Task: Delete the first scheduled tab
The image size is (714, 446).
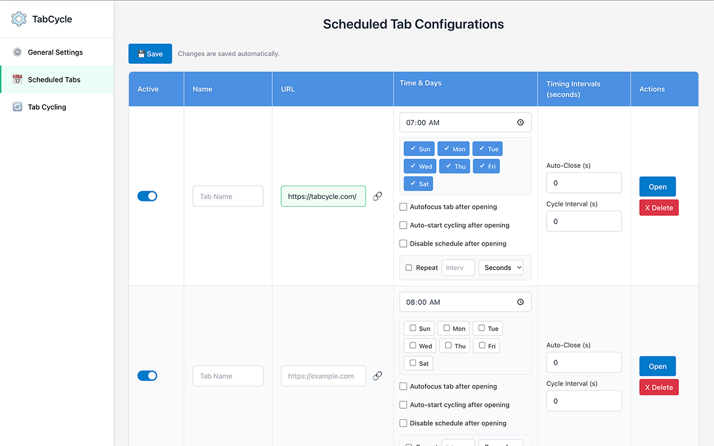Action: 659,207
